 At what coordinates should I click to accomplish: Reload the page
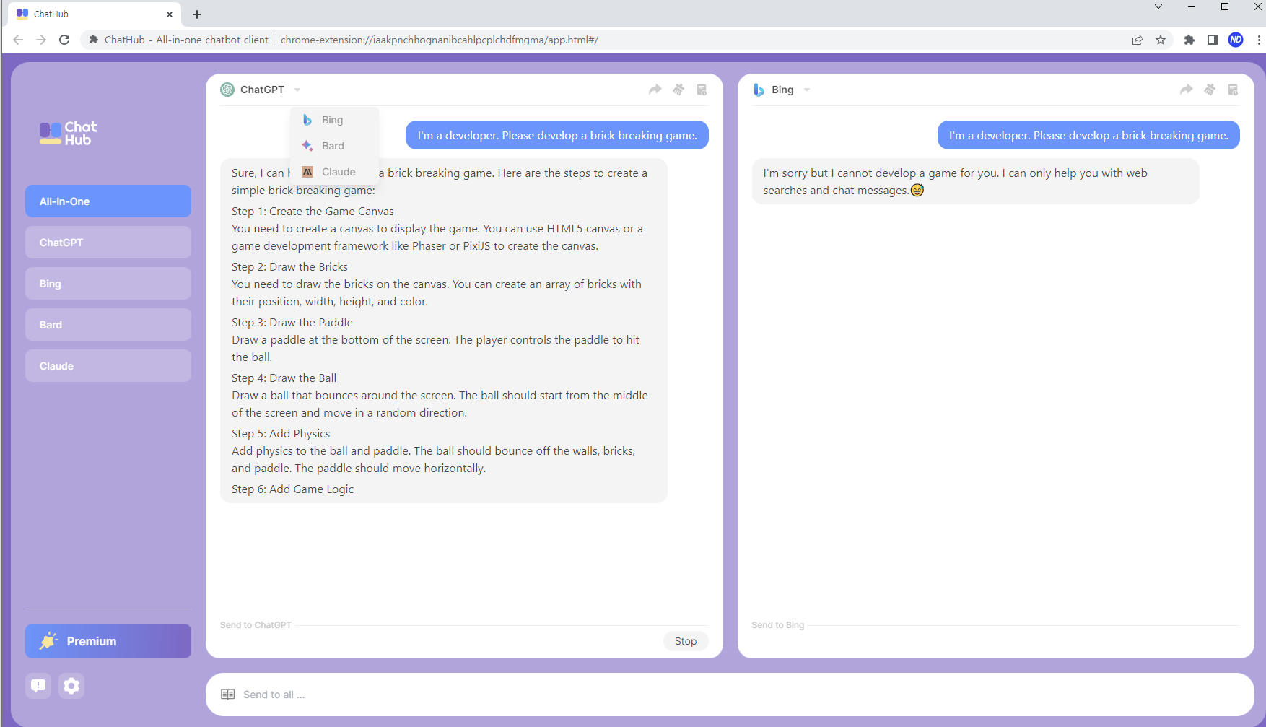[x=64, y=40]
